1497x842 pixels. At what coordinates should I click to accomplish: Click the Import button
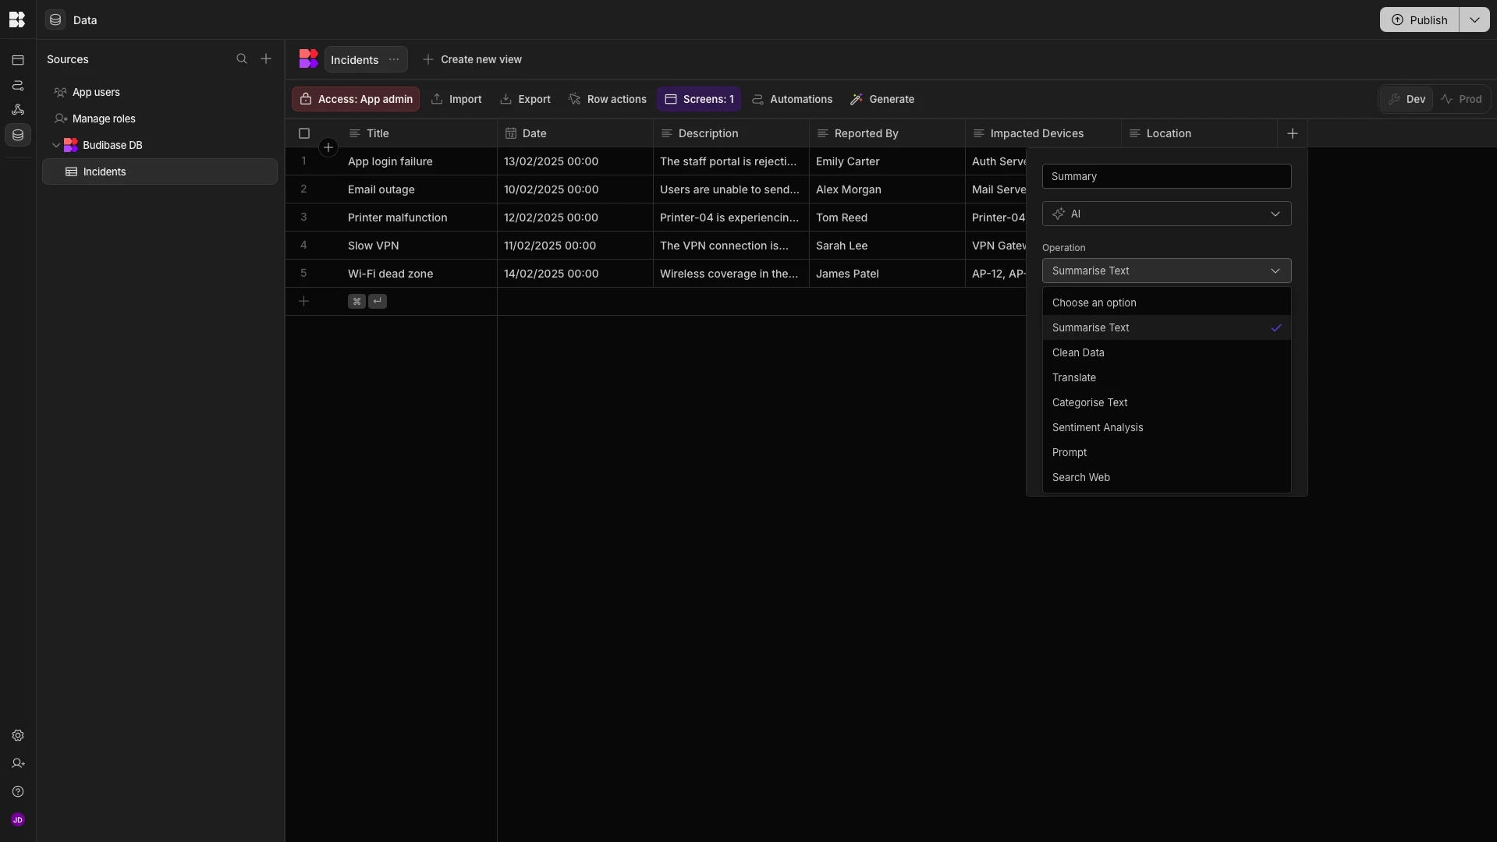coord(456,99)
